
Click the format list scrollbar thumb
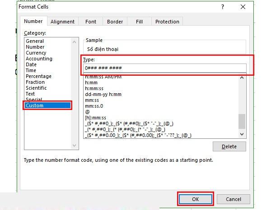point(242,121)
